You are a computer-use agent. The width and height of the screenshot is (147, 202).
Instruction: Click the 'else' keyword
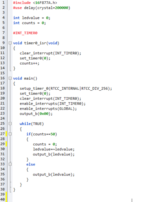point(31,164)
